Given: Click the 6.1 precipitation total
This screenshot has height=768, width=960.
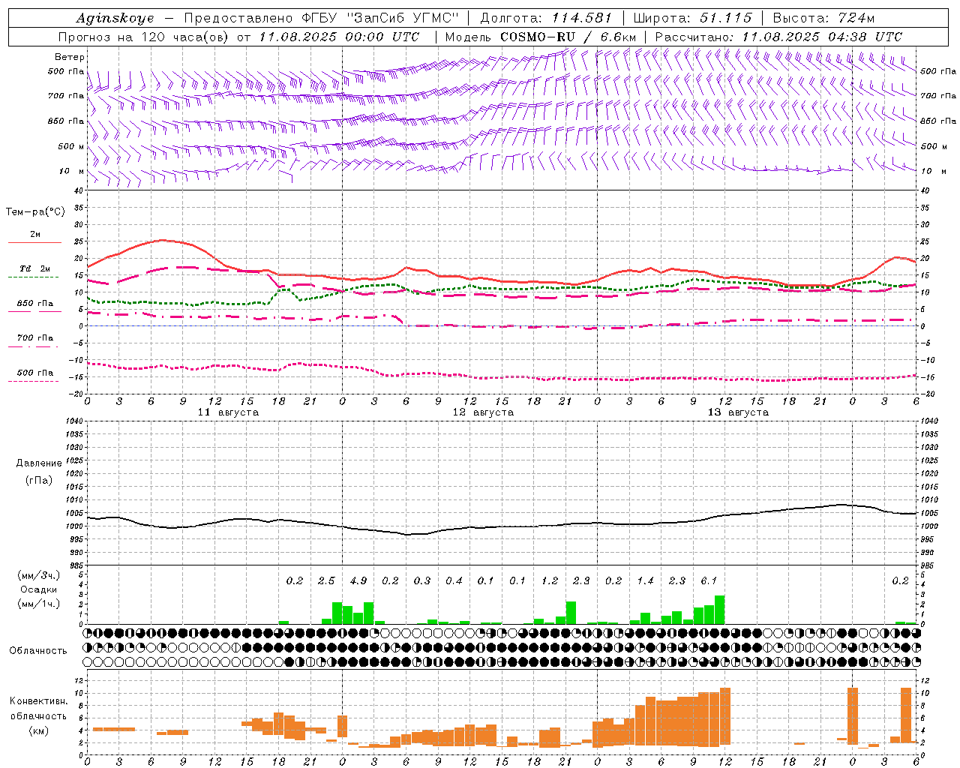Looking at the screenshot, I should point(709,580).
